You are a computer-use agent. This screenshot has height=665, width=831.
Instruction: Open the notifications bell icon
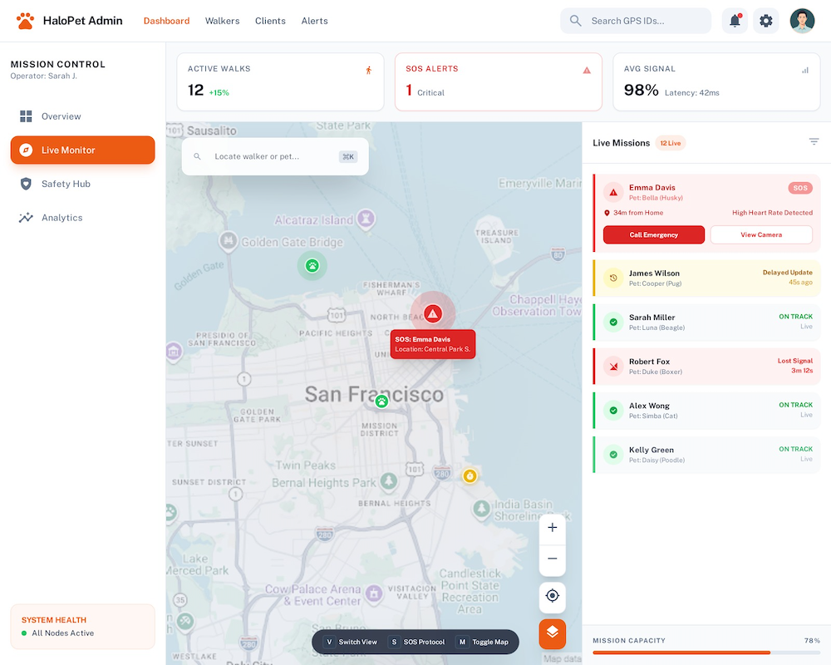[735, 21]
